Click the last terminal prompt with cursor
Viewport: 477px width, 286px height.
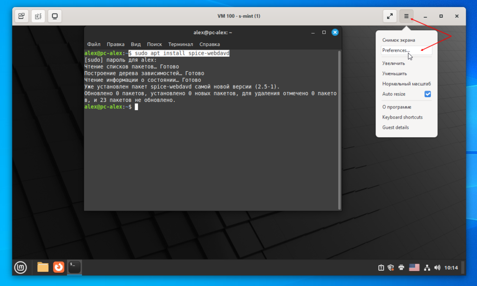click(111, 106)
